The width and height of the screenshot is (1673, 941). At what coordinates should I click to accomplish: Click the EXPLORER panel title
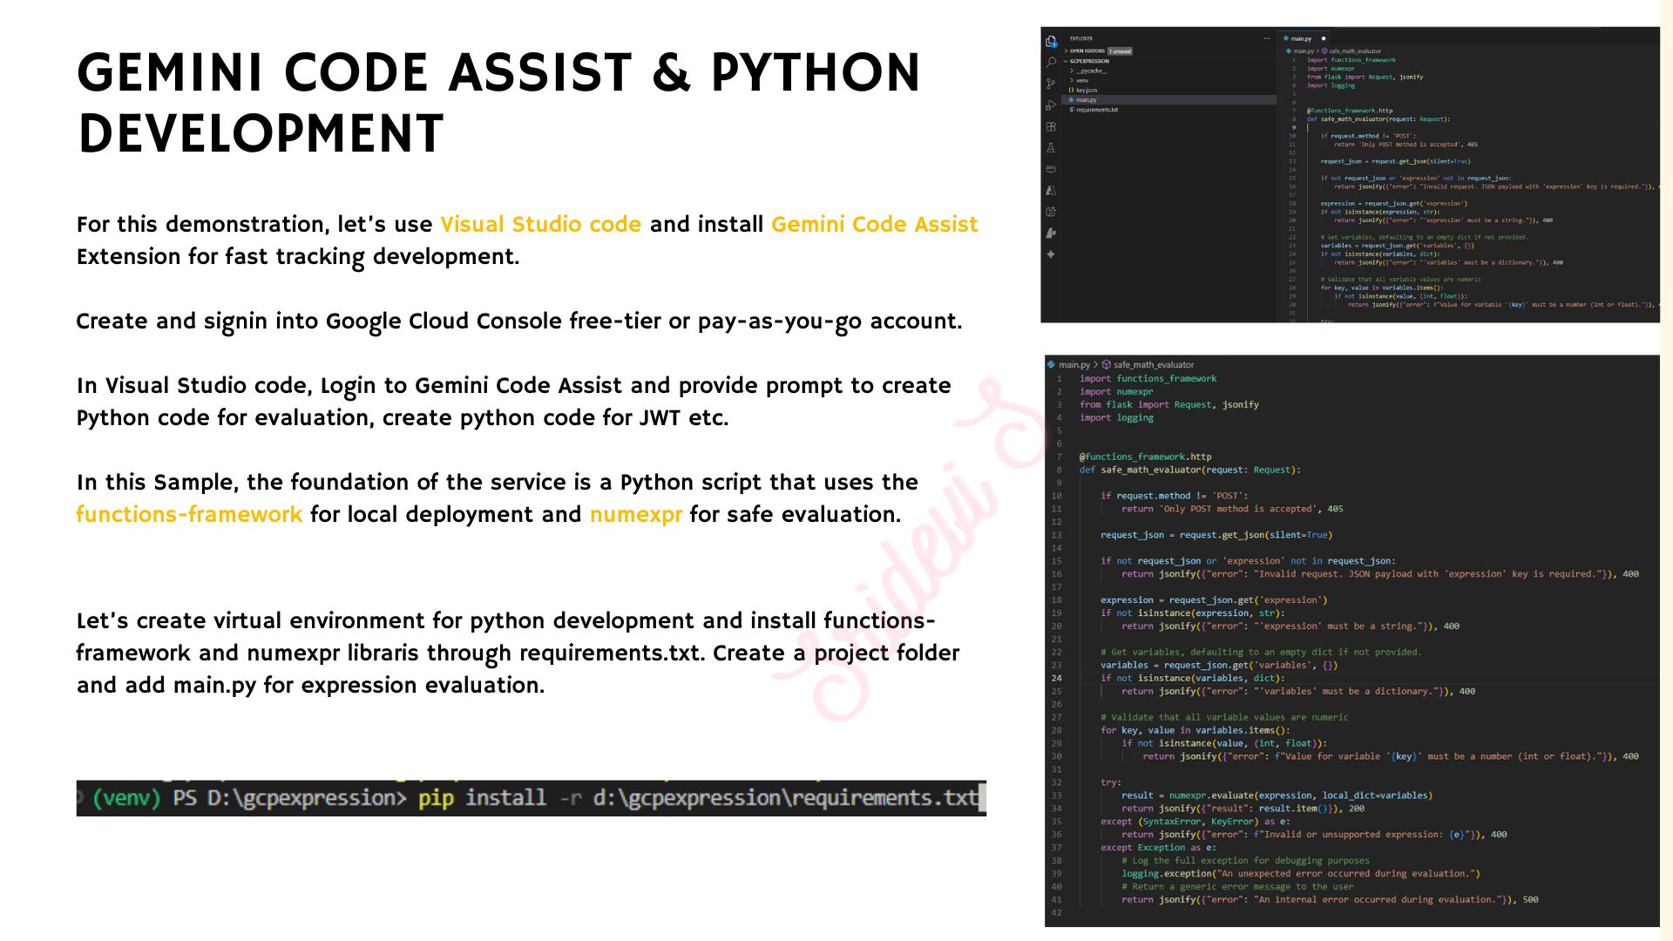point(1081,38)
